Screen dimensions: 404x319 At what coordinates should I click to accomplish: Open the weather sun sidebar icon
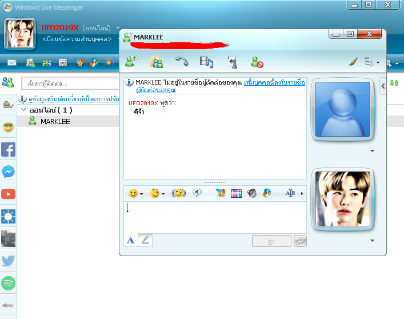click(x=8, y=216)
